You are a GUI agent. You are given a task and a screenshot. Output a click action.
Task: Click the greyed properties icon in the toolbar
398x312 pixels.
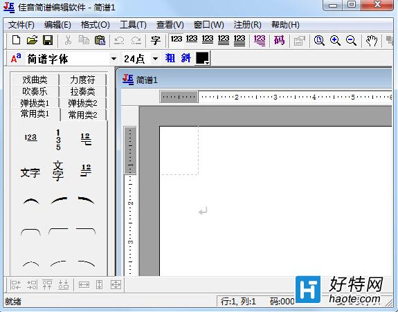pos(299,41)
